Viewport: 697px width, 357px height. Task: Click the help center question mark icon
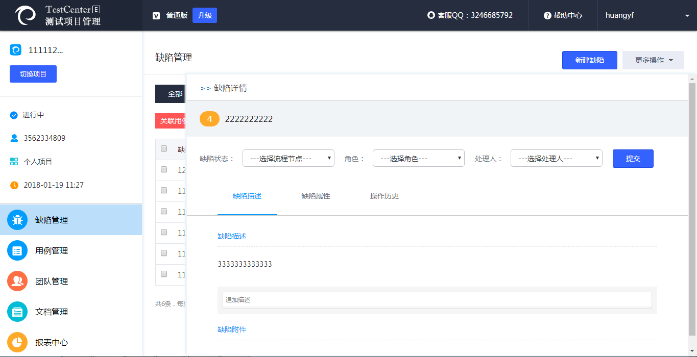pyautogui.click(x=547, y=16)
